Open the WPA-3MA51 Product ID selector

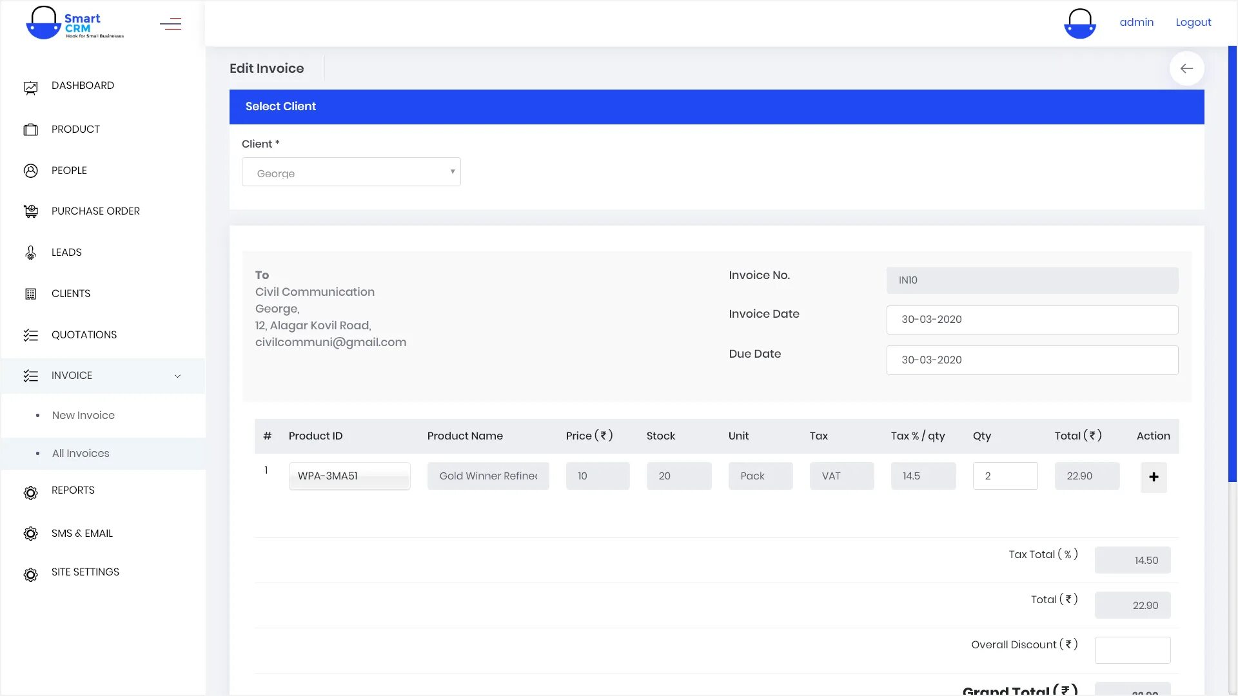pos(349,476)
